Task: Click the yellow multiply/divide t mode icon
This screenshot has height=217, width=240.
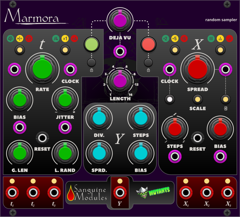Action: [20, 39]
